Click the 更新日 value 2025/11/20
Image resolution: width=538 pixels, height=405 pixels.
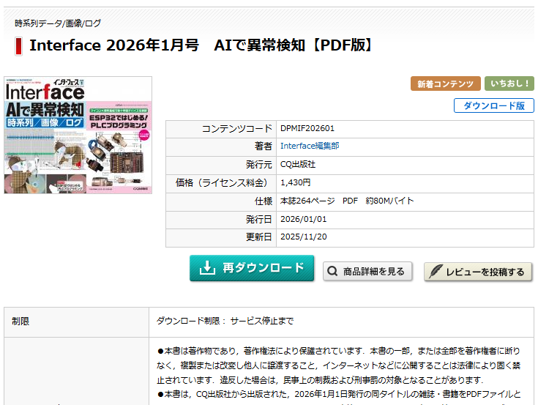click(303, 237)
